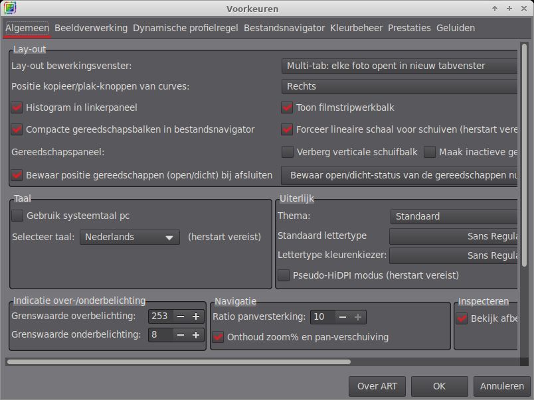This screenshot has width=534, height=400.
Task: Increase Ratio panversterking with plus button
Action: click(358, 317)
